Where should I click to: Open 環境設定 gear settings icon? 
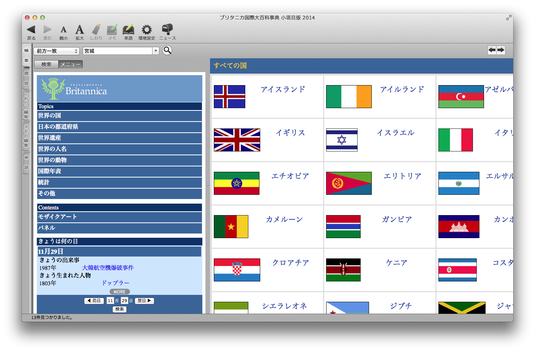tap(147, 30)
